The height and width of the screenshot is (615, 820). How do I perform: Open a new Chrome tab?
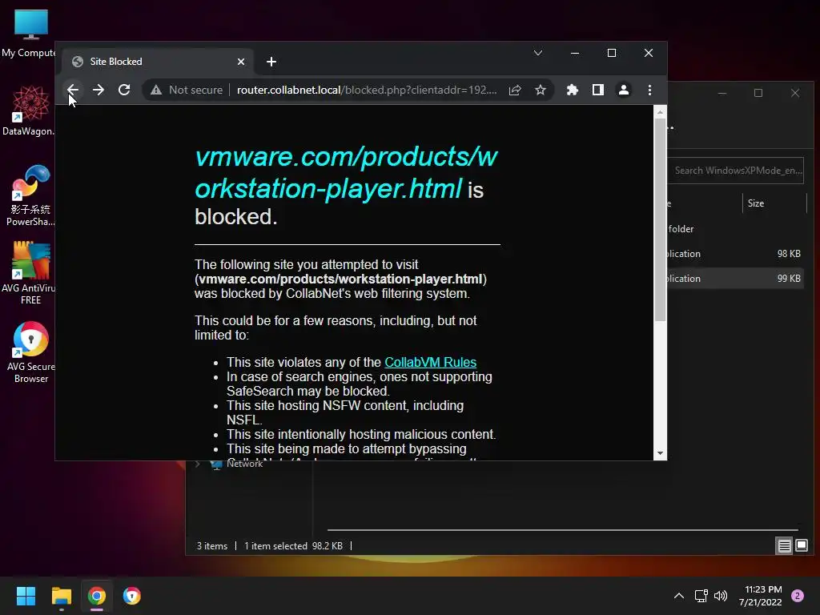click(x=271, y=62)
